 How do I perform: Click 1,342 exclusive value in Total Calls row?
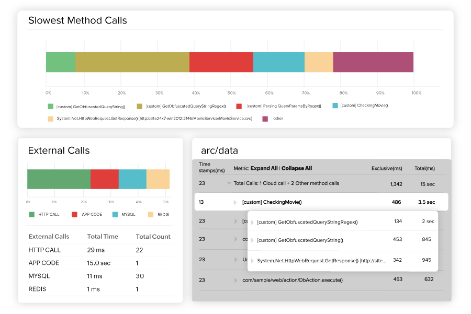click(x=396, y=184)
